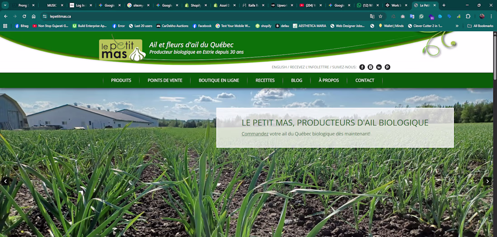Open the Chrome profile avatar
The height and width of the screenshot is (237, 497).
(482, 16)
